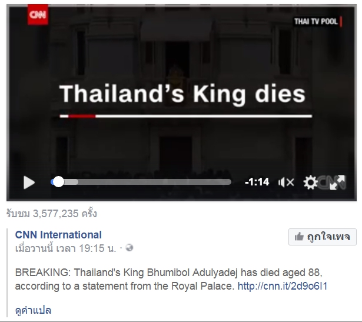Image resolution: width=362 pixels, height=322 pixels.
Task: Click the view count 3,577,235 text
Action: pyautogui.click(x=52, y=213)
